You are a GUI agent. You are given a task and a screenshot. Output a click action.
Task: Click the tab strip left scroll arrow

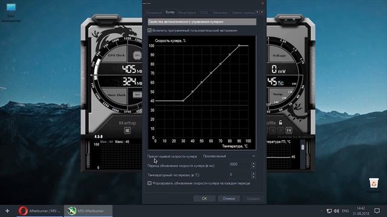click(x=258, y=12)
